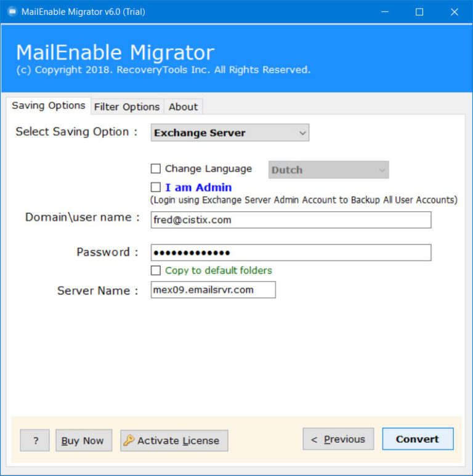Click the Domain\user name input field
Image resolution: width=473 pixels, height=476 pixels.
[x=291, y=220]
